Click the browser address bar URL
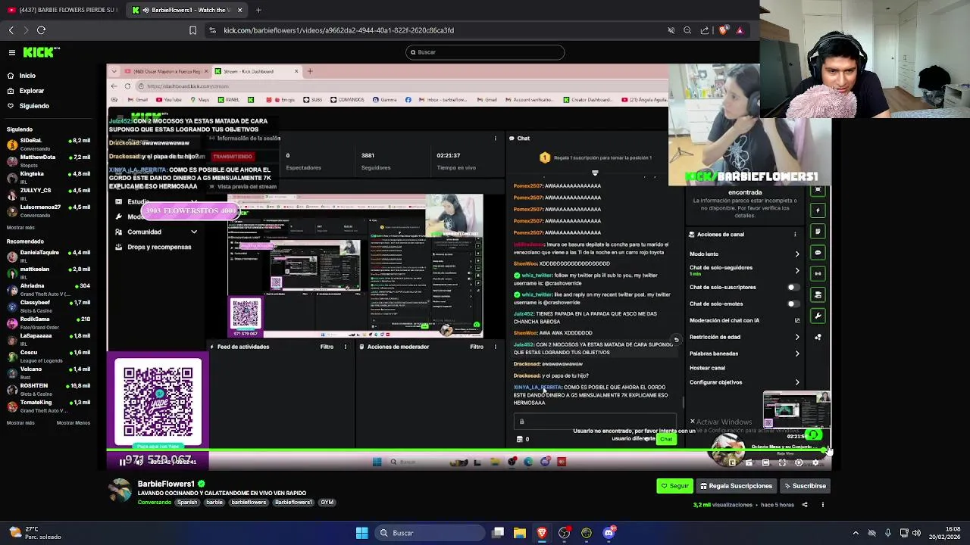970x545 pixels. pyautogui.click(x=339, y=30)
